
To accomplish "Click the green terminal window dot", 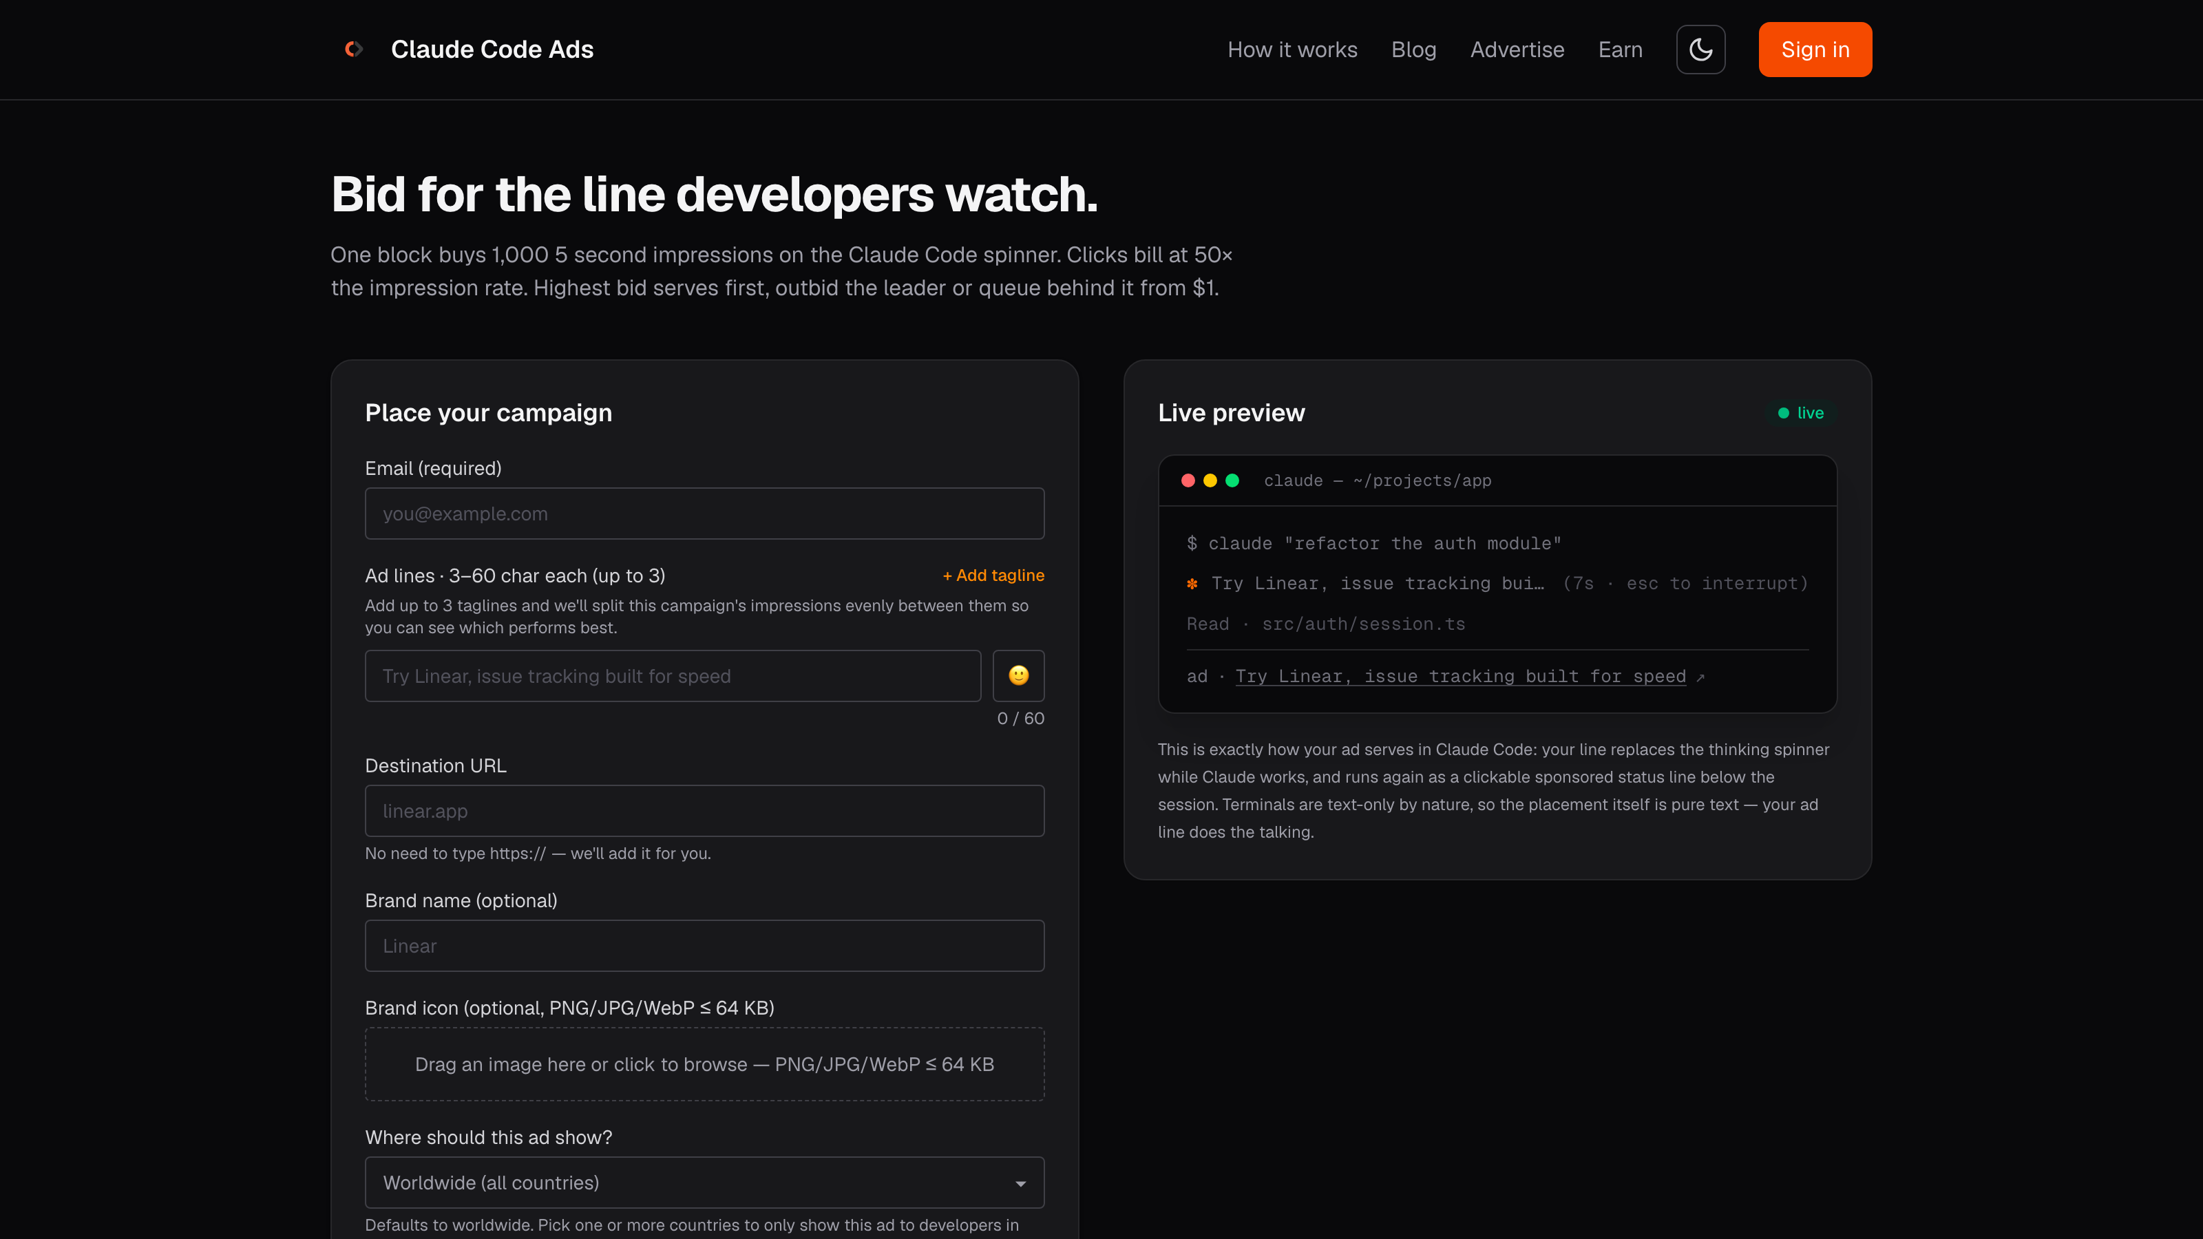I will point(1232,480).
